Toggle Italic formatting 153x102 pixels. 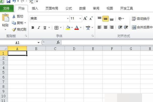[x=39, y=28]
